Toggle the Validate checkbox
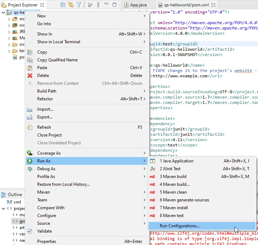This screenshot has width=258, height=245. tap(30, 231)
